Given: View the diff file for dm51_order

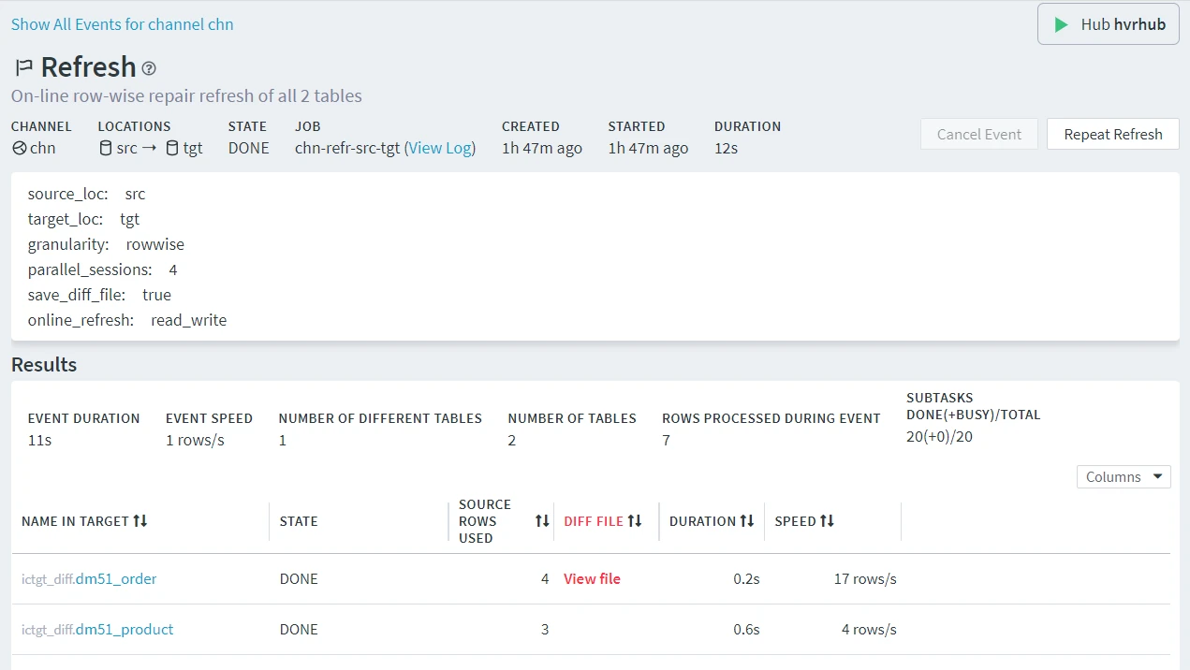Looking at the screenshot, I should [592, 578].
